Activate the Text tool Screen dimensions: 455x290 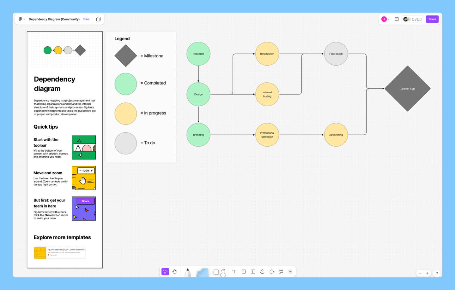click(234, 271)
